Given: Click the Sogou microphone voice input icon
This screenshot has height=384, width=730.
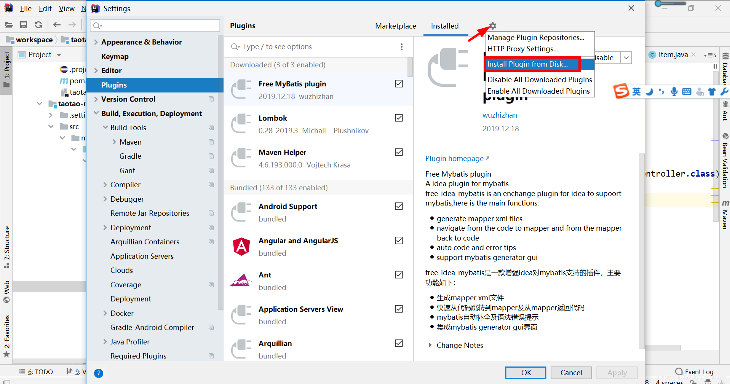Looking at the screenshot, I should click(x=674, y=91).
